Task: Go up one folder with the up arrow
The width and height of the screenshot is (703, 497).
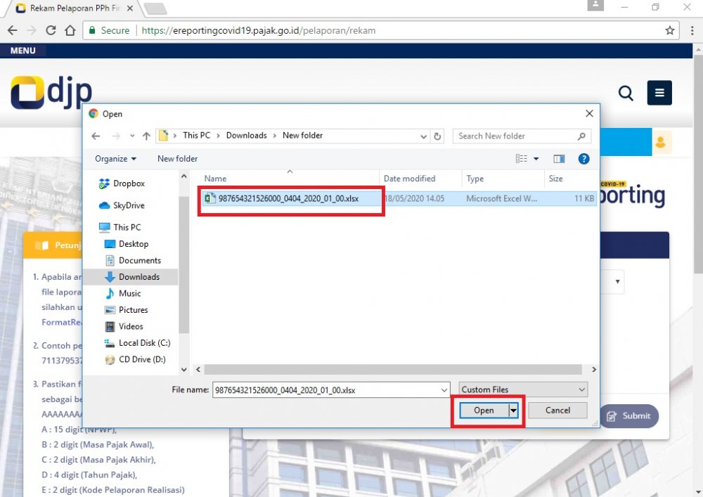Action: (x=146, y=136)
